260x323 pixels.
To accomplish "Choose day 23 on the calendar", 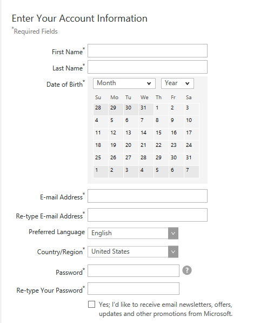I will click(176, 147).
